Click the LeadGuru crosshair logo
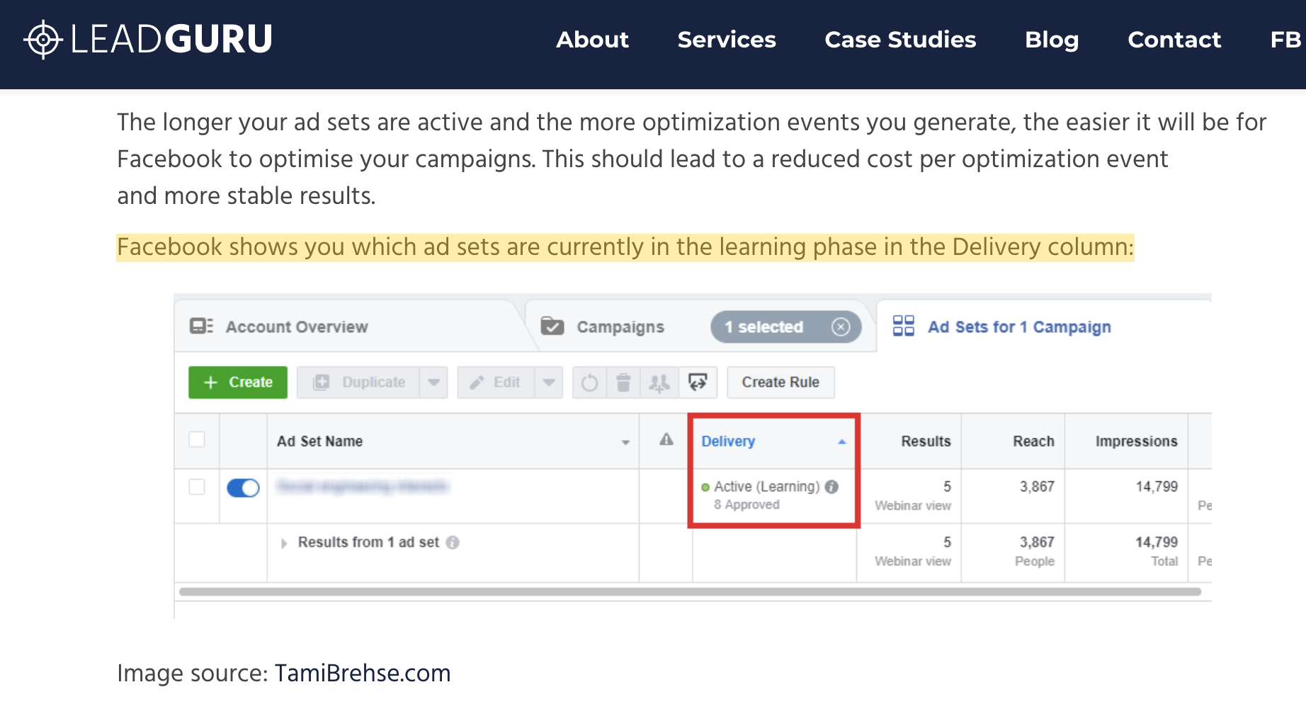Screen dimensions: 1306x704 click(44, 39)
